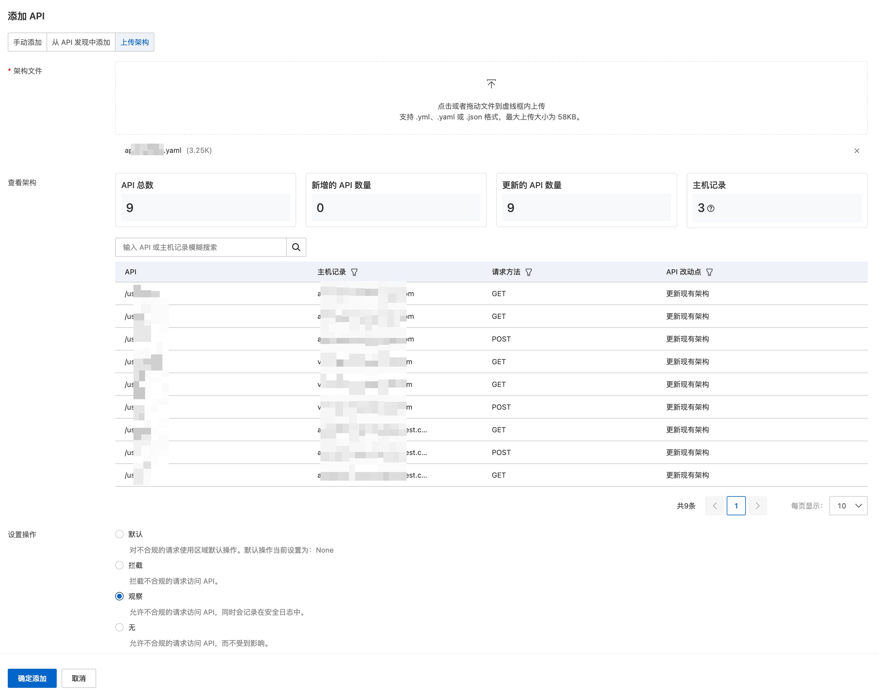Select the 观察 action radio button
This screenshot has height=698, width=879.
tap(119, 596)
